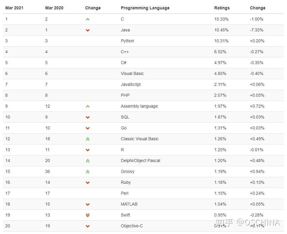
Task: Click red down arrow in MATLAB row
Action: click(x=88, y=204)
